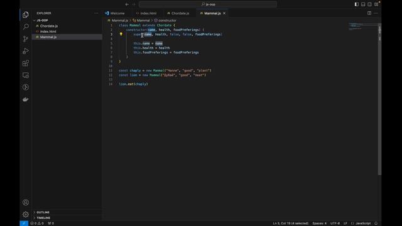The height and width of the screenshot is (226, 402).
Task: Select the Mammal.js tab
Action: click(x=212, y=13)
